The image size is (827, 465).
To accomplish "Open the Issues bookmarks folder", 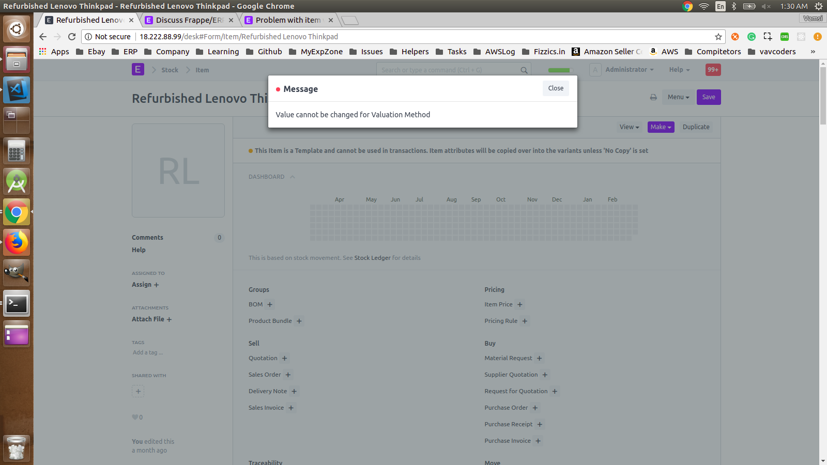I will coord(366,52).
